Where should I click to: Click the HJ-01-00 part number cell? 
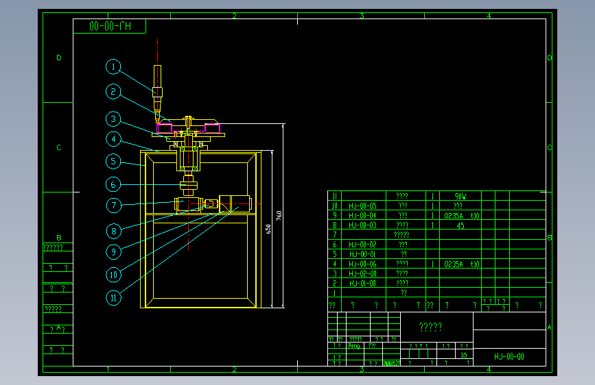coord(363,284)
